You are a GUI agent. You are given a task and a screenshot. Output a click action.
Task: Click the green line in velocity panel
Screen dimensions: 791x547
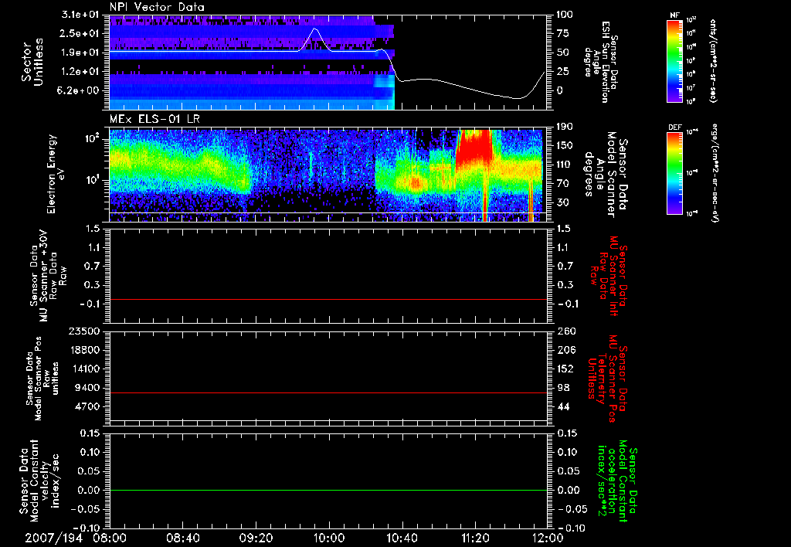pos(328,490)
